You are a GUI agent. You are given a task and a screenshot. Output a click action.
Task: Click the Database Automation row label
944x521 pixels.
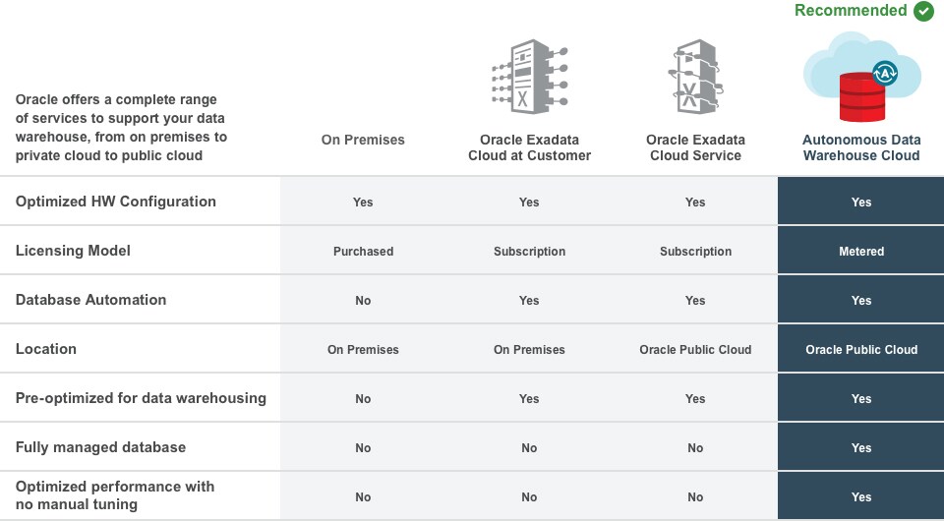tap(90, 300)
